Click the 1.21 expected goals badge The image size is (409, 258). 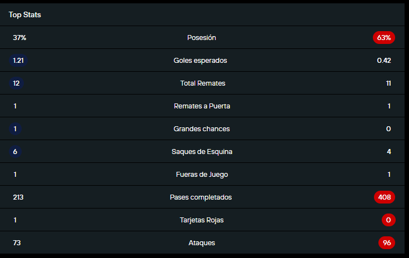(x=18, y=61)
